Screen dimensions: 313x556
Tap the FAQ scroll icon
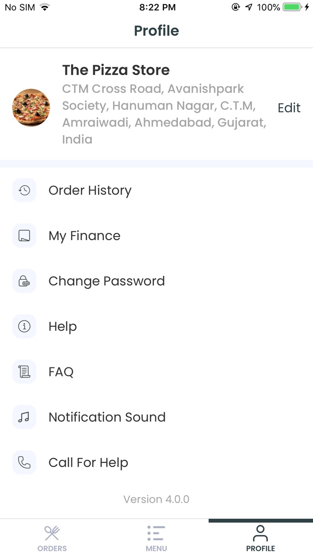click(24, 372)
